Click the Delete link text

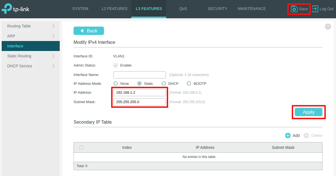click(317, 136)
